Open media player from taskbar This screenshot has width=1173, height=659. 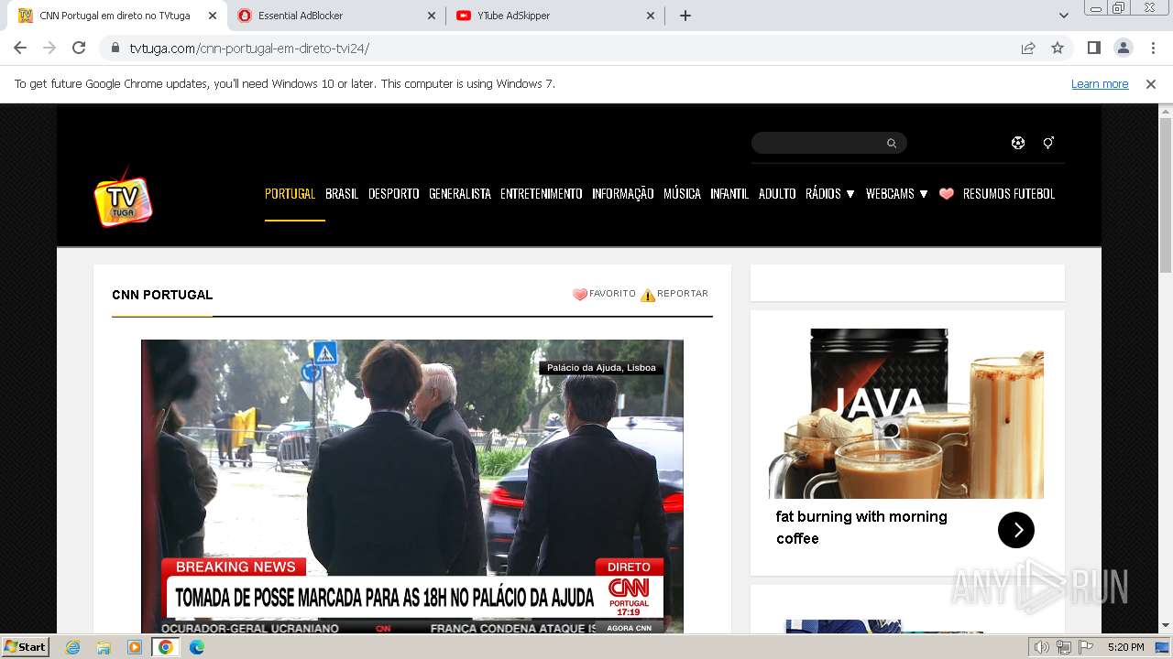pyautogui.click(x=135, y=647)
